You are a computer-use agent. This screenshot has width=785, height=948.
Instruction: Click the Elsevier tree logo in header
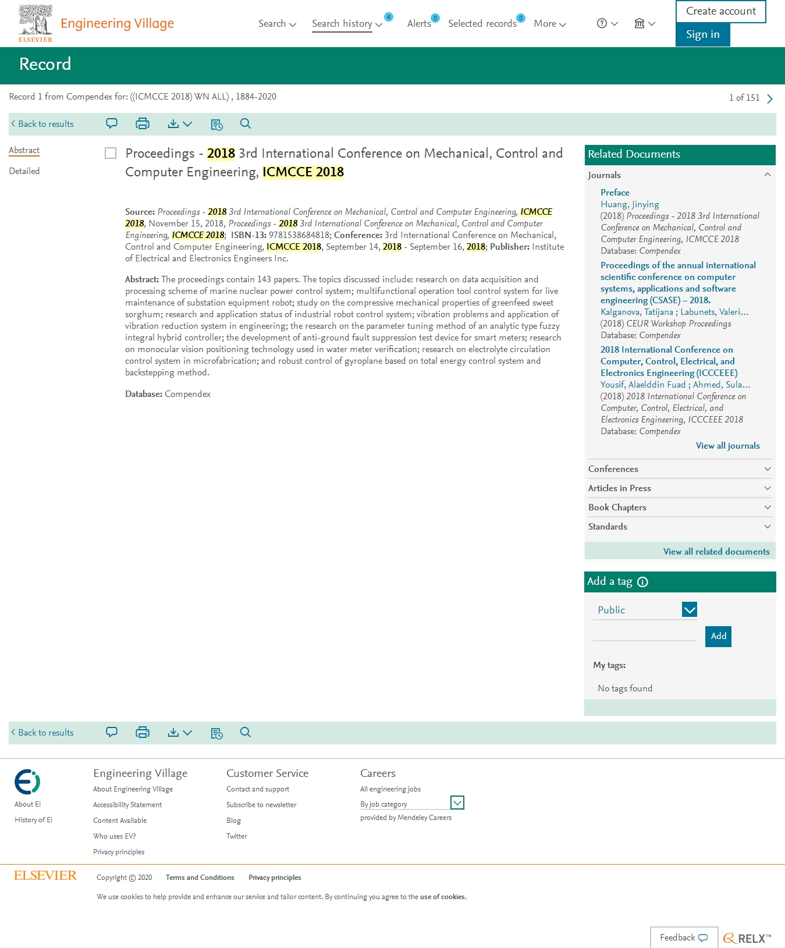[x=35, y=23]
